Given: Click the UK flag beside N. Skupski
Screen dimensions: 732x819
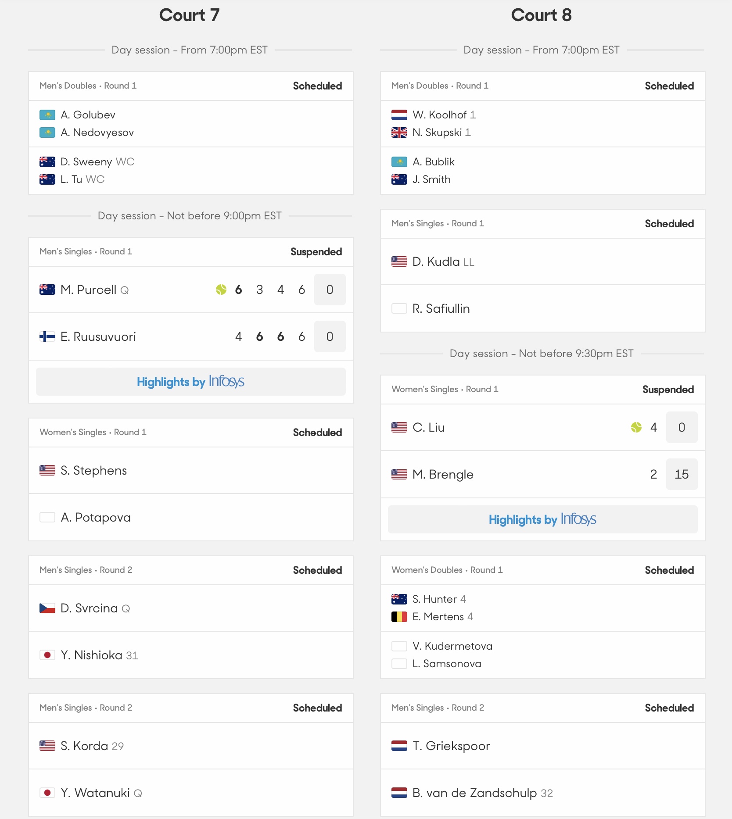Looking at the screenshot, I should [399, 132].
